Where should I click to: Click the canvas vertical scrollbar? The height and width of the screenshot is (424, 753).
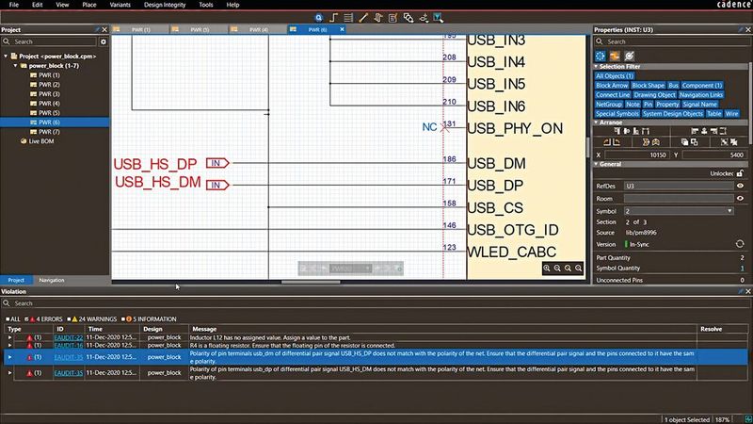tap(588, 148)
